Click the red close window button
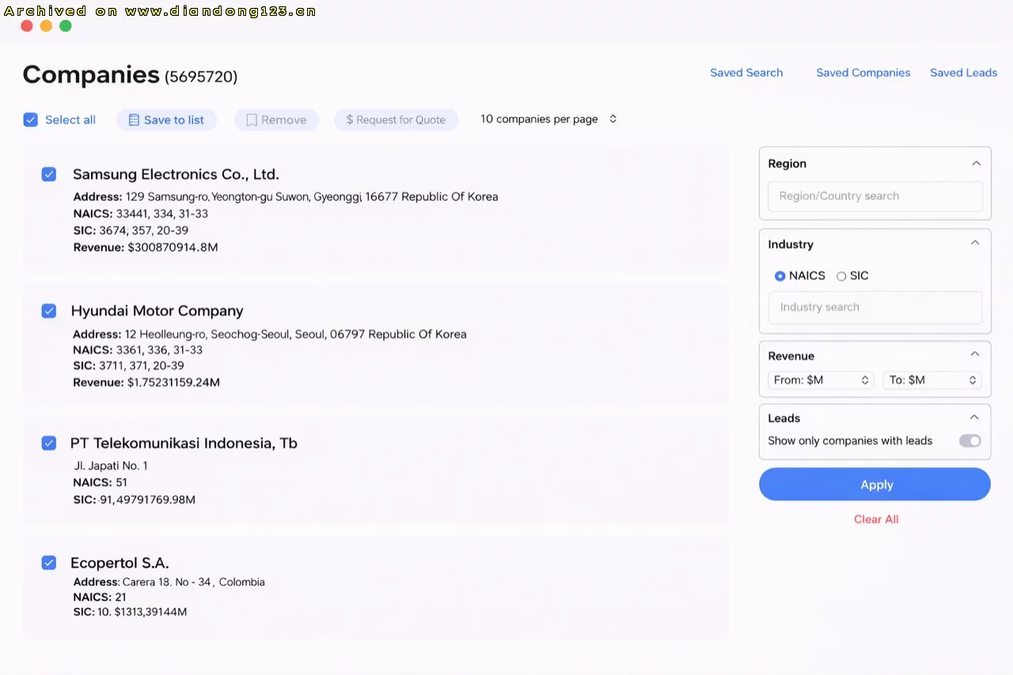The width and height of the screenshot is (1013, 675). coord(27,26)
